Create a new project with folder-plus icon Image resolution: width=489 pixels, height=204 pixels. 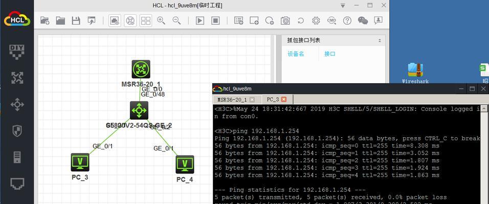coord(45,21)
